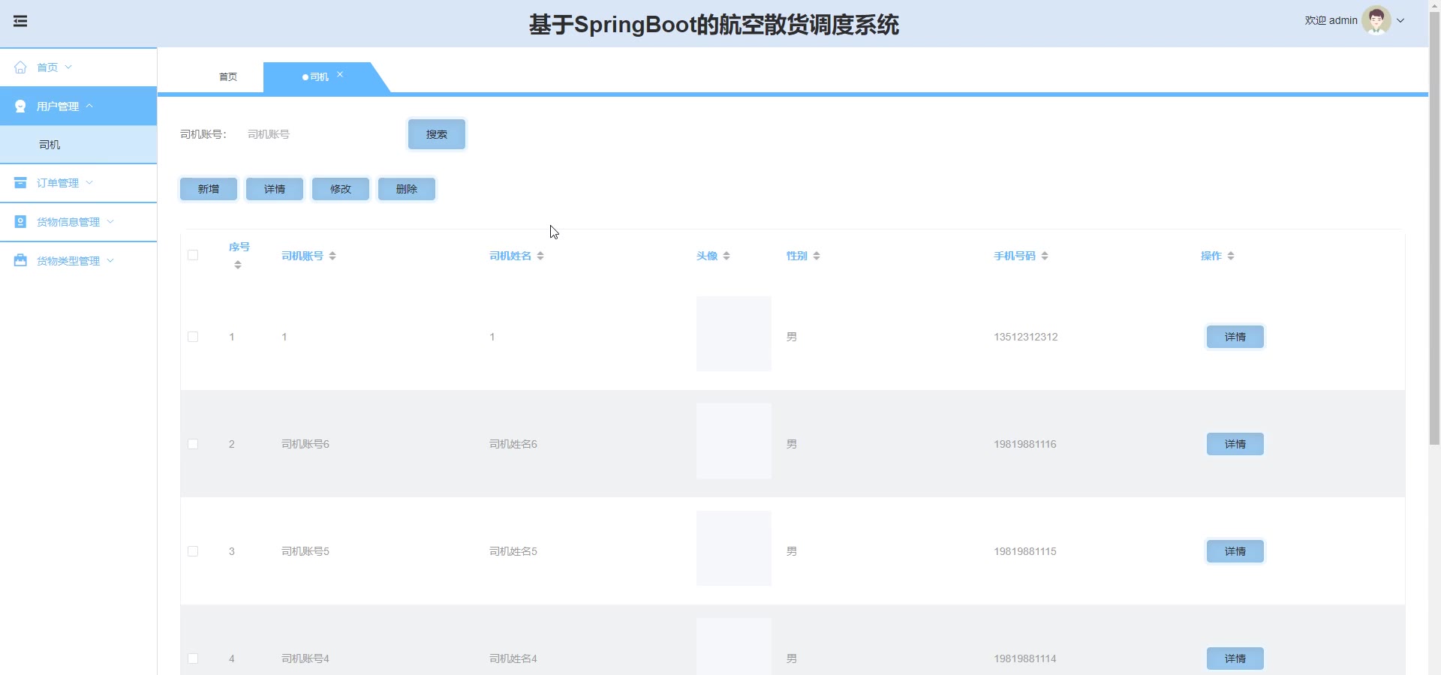Viewport: 1441px width, 675px height.
Task: Open 详情 for 司机账号6 row
Action: [x=1235, y=445]
